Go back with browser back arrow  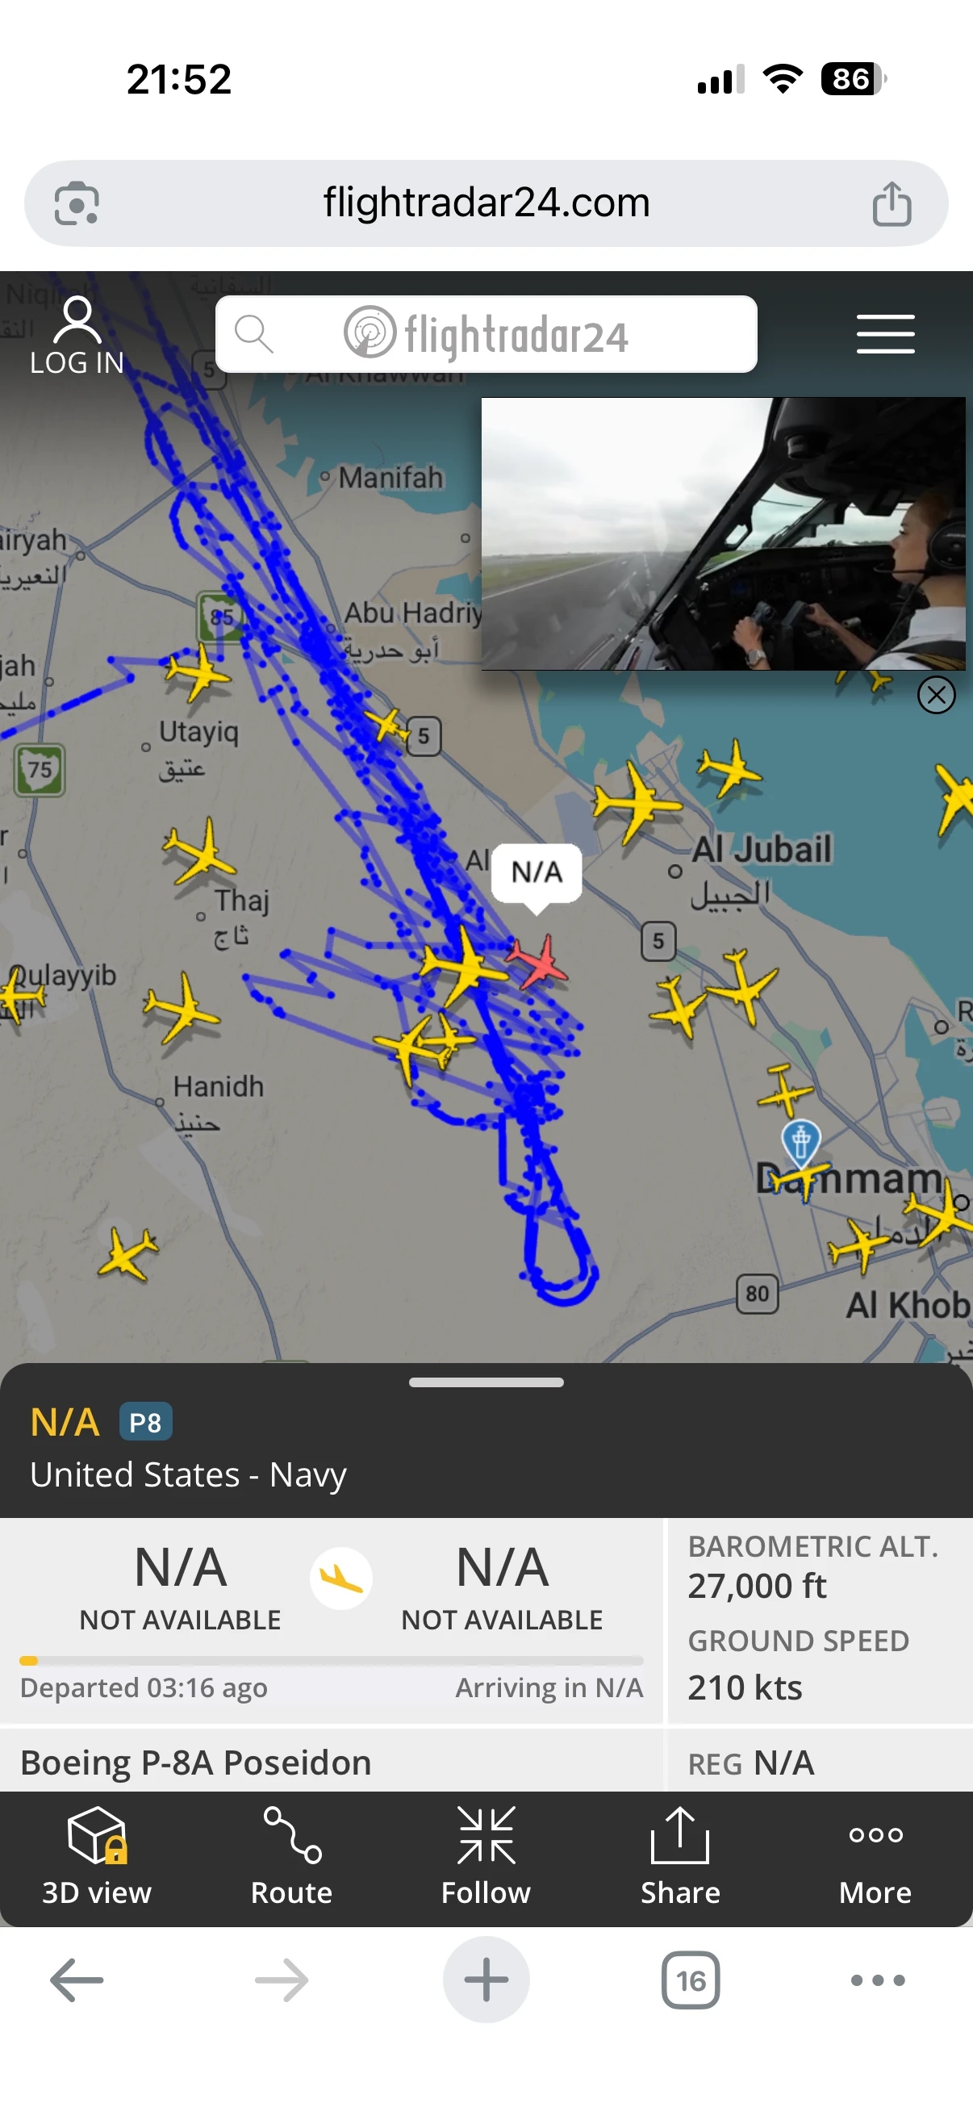pyautogui.click(x=77, y=1980)
